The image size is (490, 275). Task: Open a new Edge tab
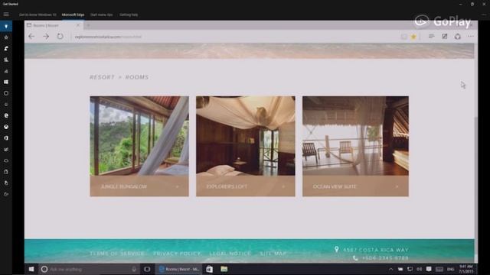click(x=89, y=25)
